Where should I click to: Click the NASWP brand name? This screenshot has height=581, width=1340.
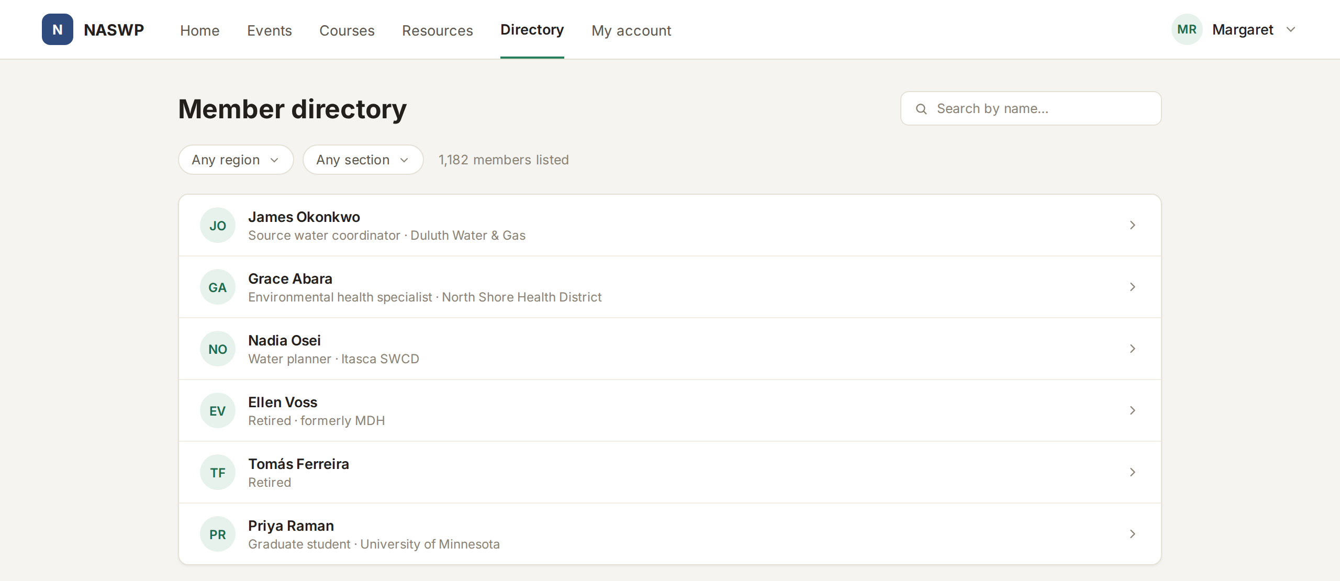(x=114, y=30)
